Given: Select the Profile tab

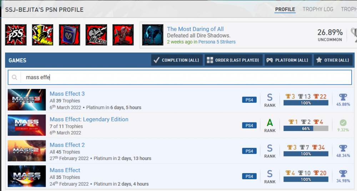Looking at the screenshot, I should 285,10.
